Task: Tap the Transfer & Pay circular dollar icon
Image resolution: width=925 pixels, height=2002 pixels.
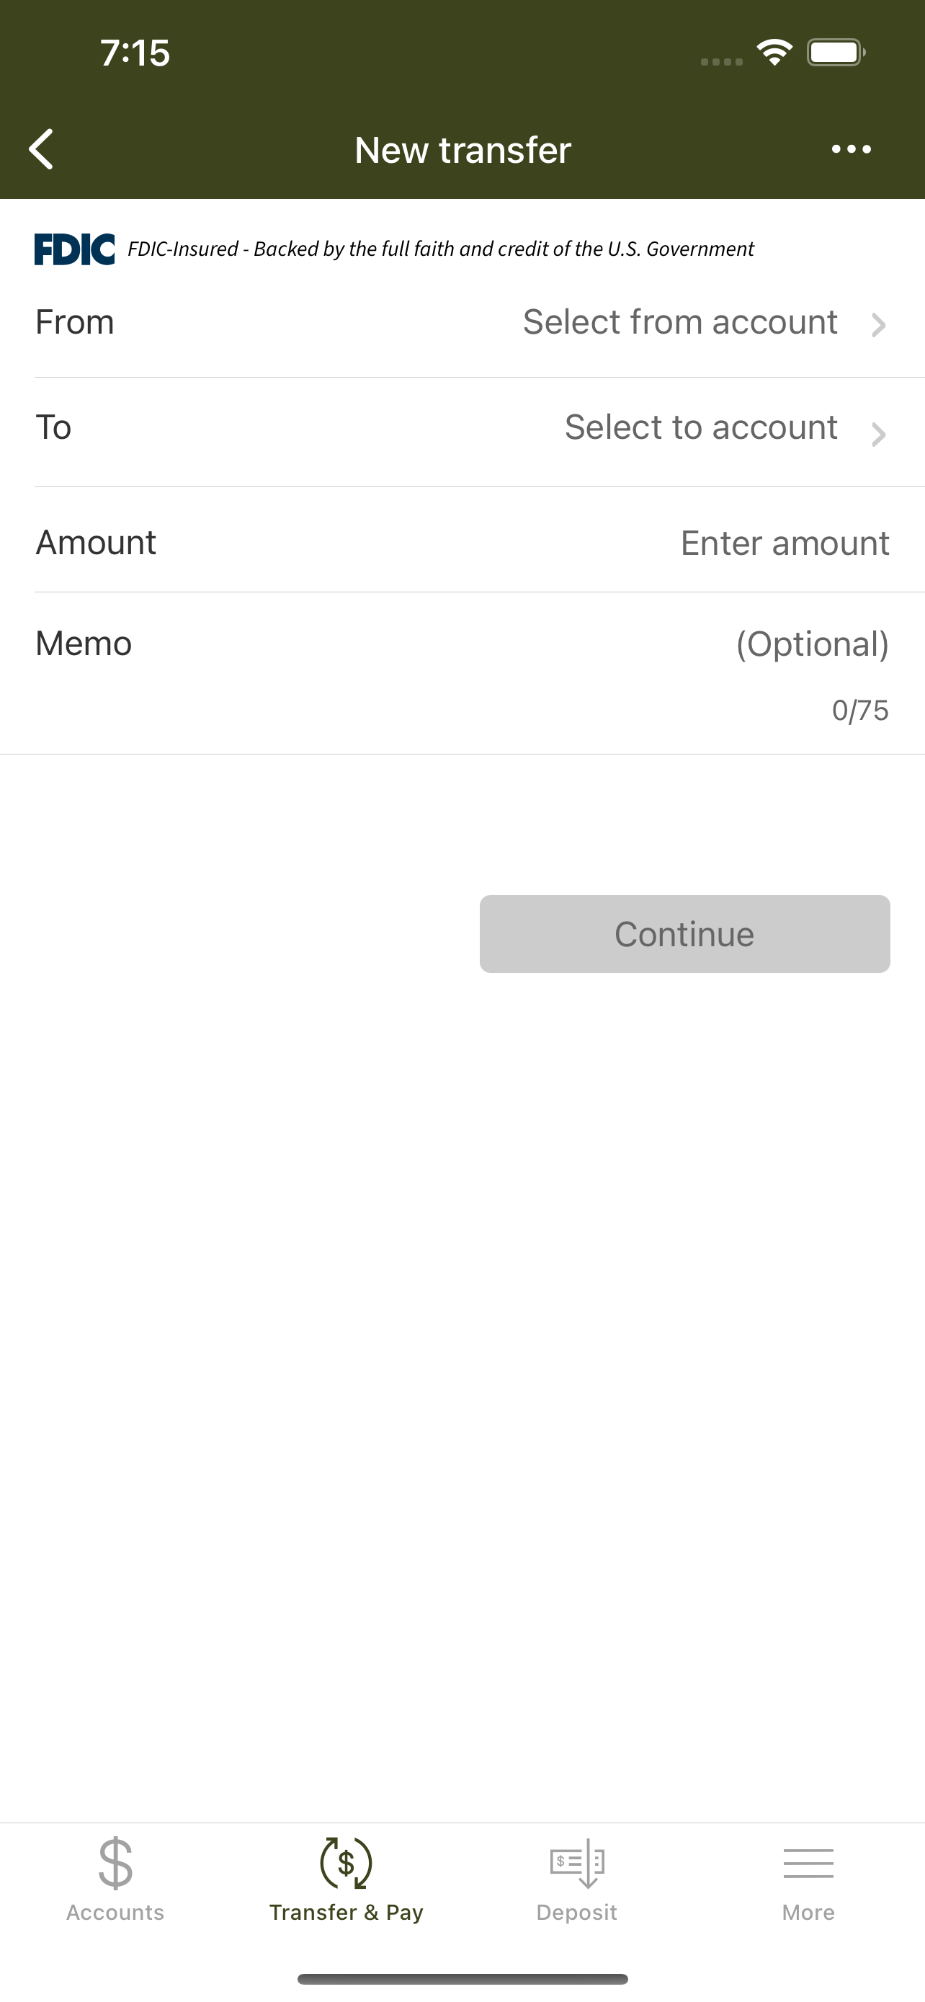Action: (x=347, y=1863)
